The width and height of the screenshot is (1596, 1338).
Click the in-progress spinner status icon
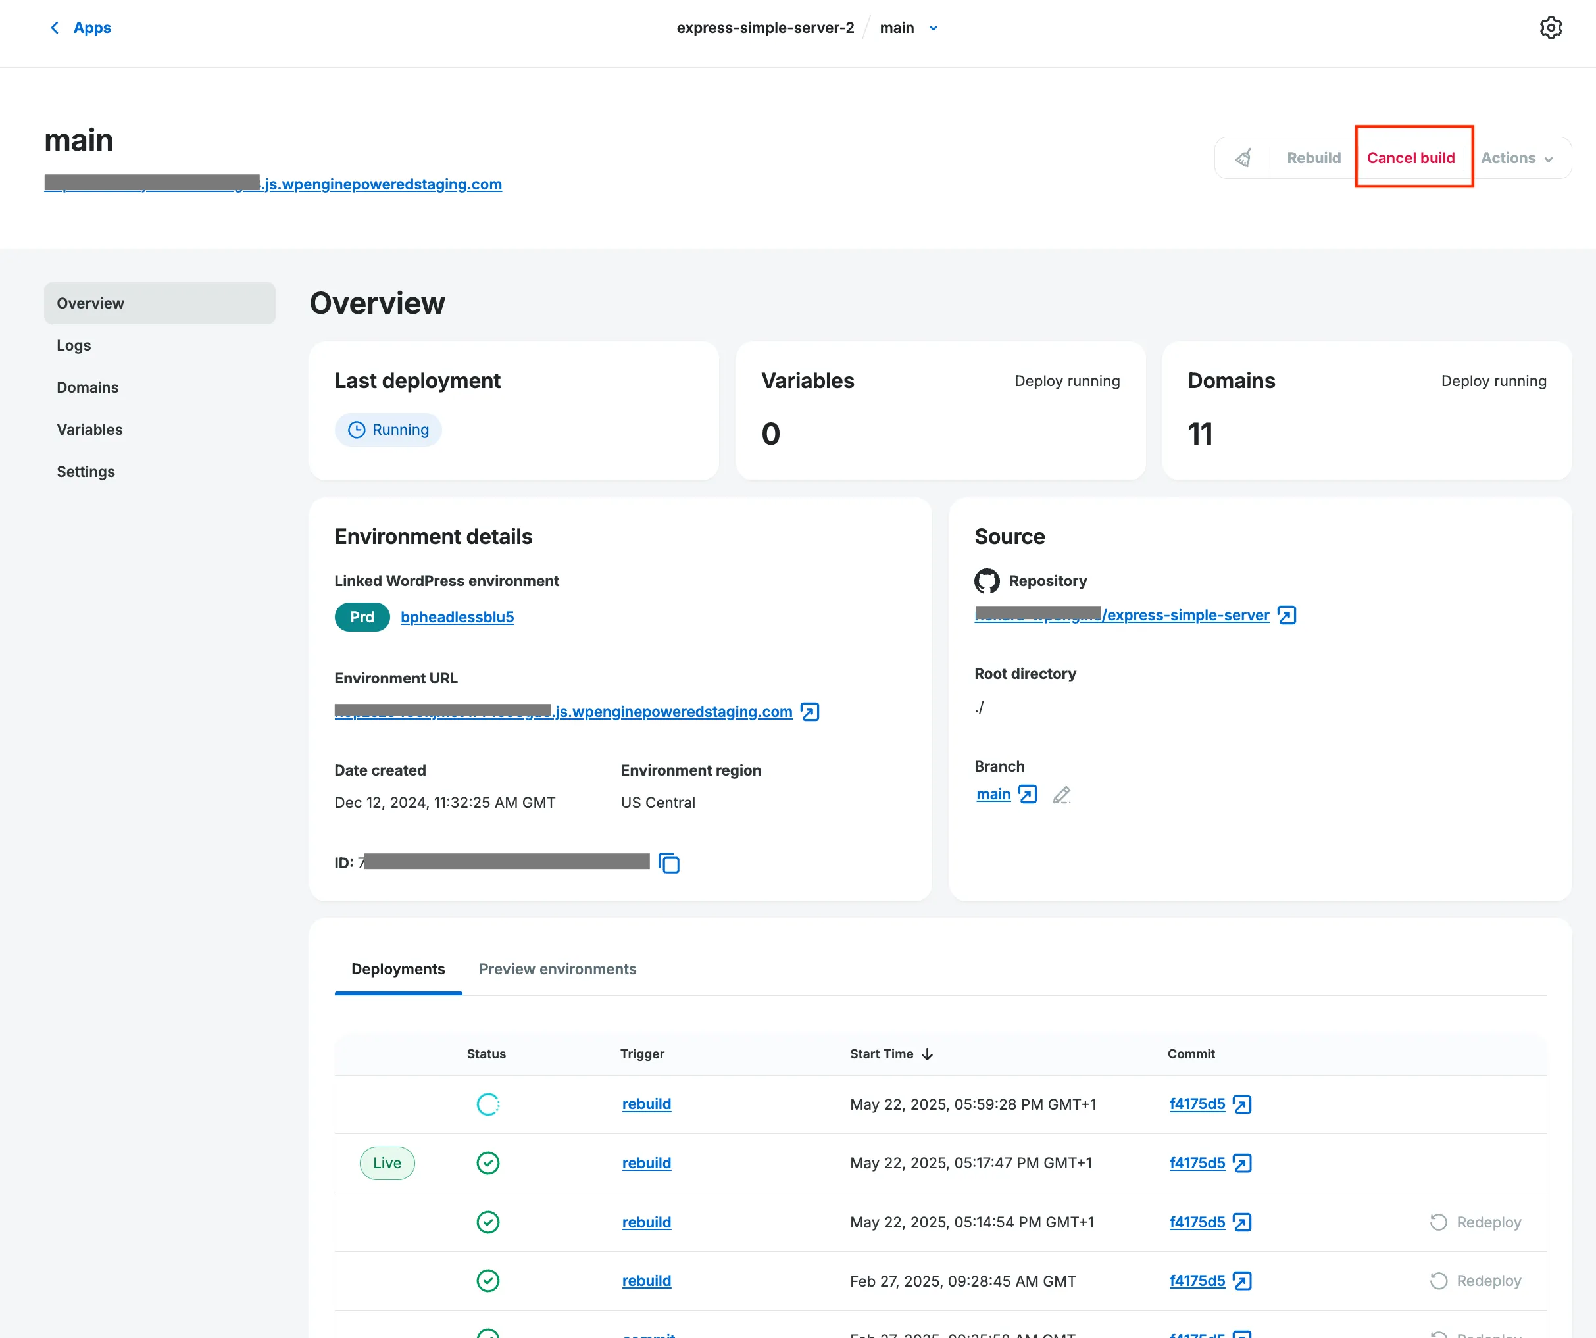(x=488, y=1104)
